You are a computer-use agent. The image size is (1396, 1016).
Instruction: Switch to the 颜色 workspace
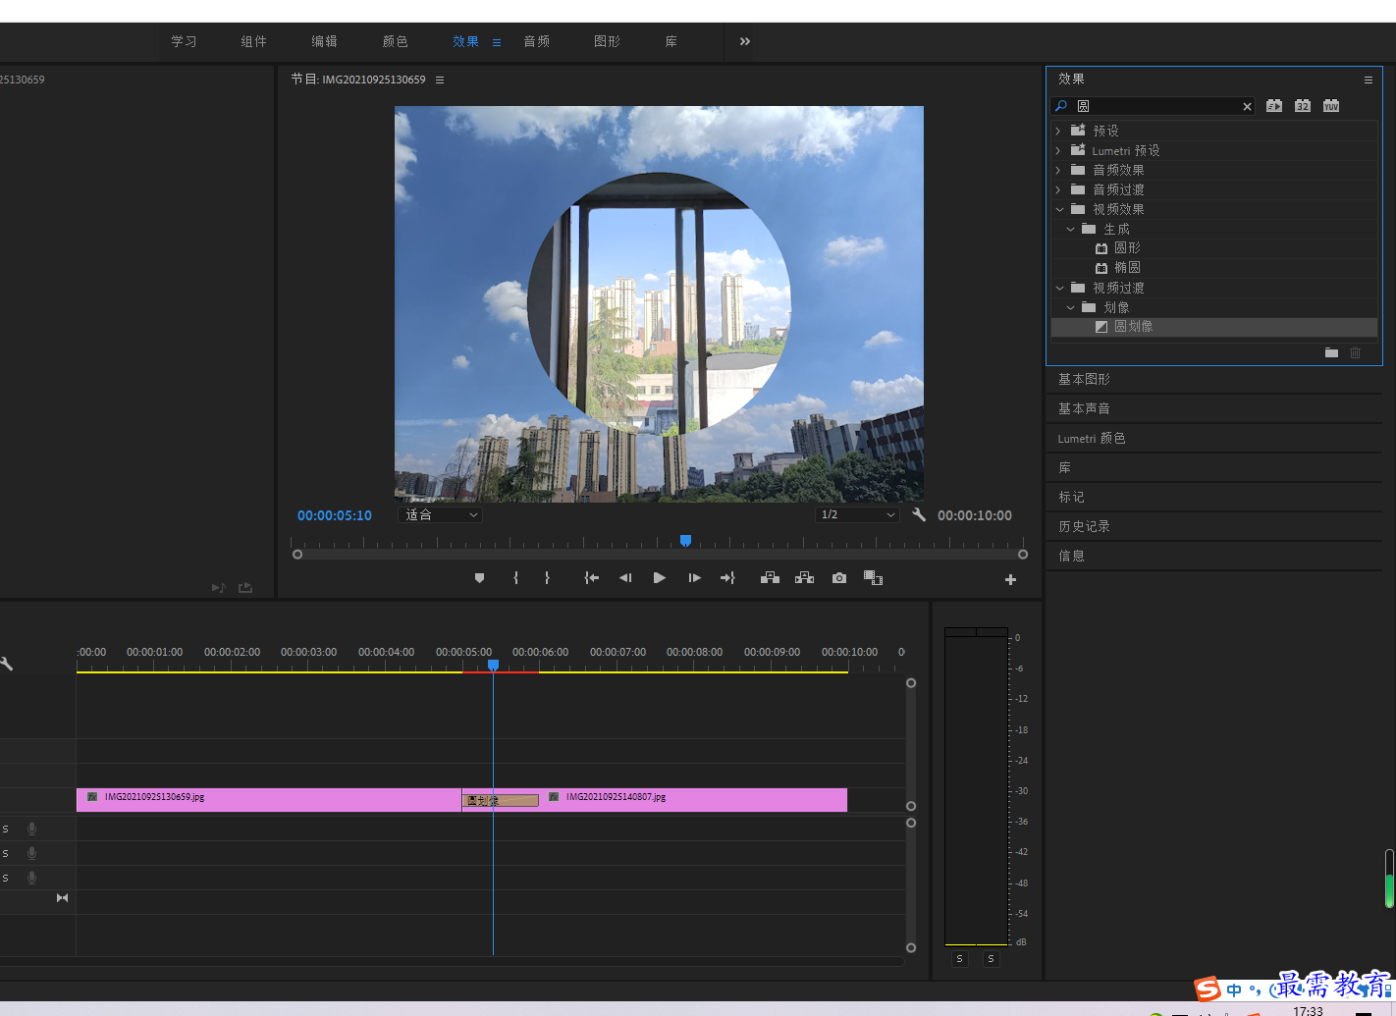(x=396, y=41)
